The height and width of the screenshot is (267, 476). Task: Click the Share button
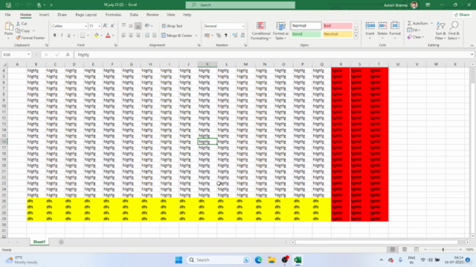pos(462,15)
